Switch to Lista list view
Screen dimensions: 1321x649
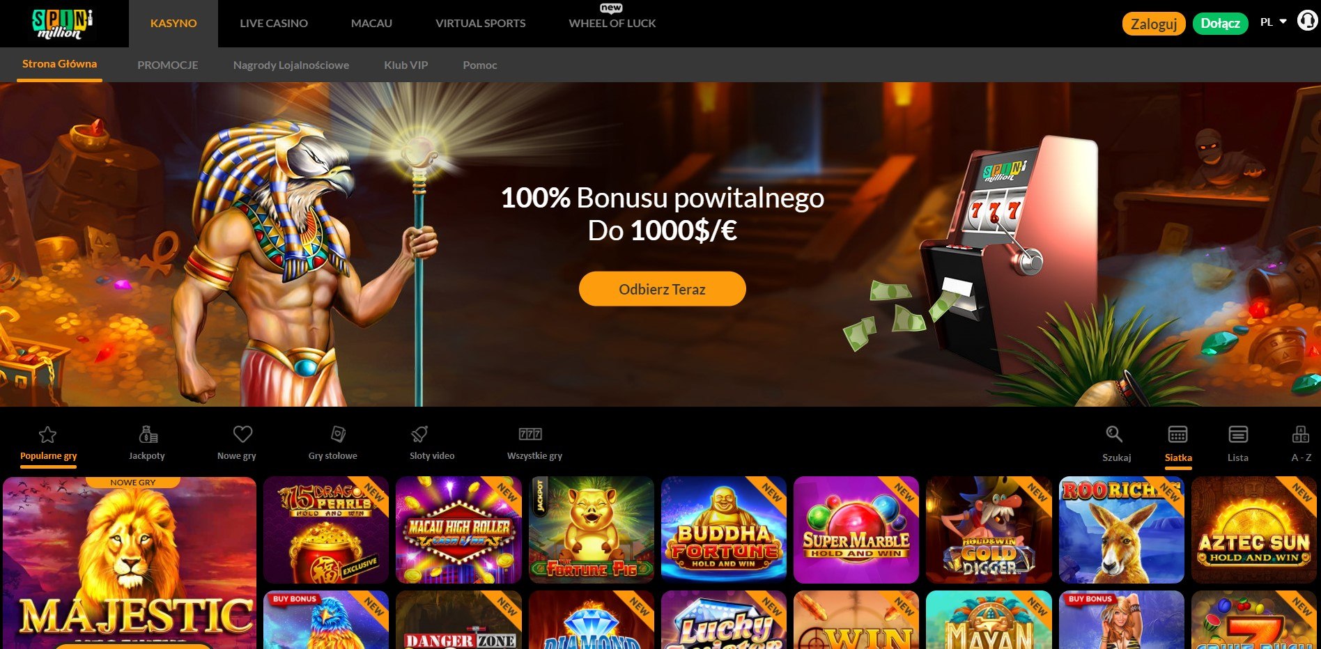point(1238,435)
